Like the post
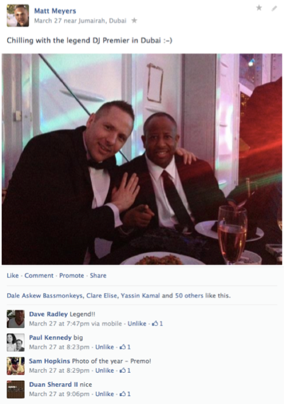This screenshot has width=284, height=404. click(13, 275)
